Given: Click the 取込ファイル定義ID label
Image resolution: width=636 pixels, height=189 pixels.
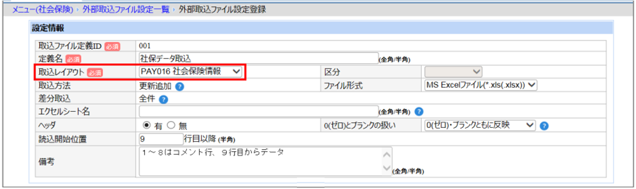Looking at the screenshot, I should click(x=70, y=46).
